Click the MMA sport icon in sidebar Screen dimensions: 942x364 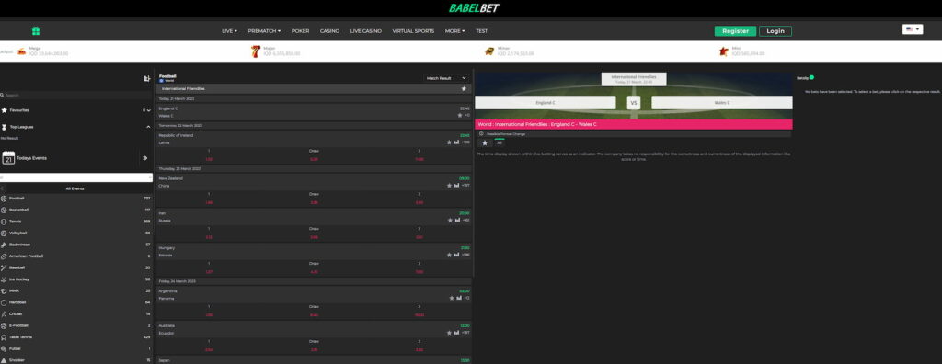pyautogui.click(x=4, y=290)
